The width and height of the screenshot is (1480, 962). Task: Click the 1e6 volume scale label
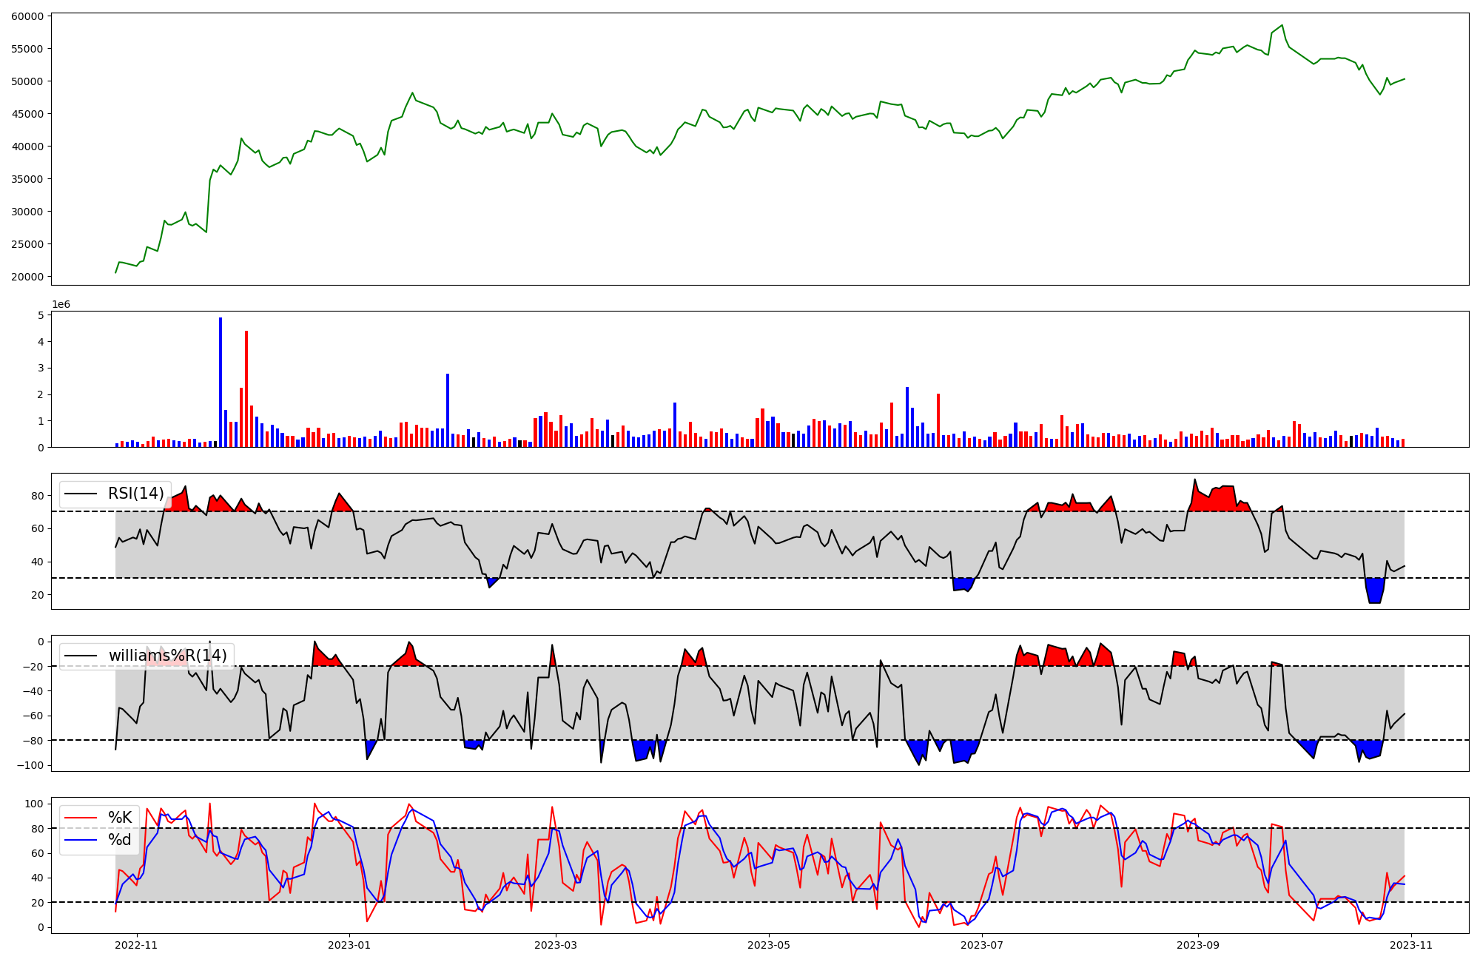pyautogui.click(x=61, y=305)
